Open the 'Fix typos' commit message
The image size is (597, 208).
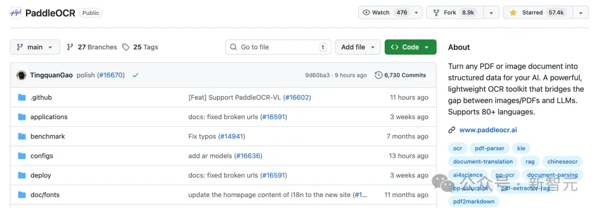(202, 136)
